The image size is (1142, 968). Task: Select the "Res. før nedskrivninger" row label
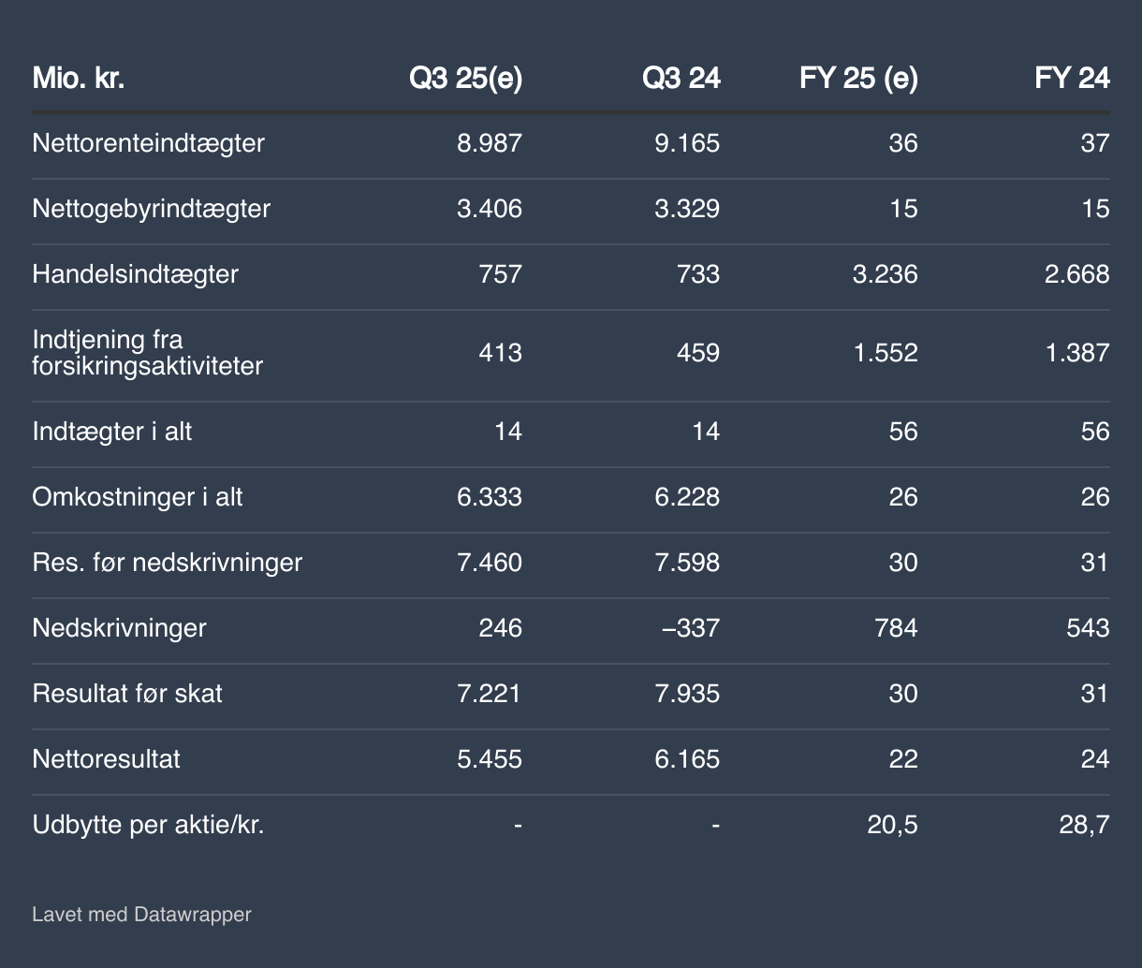(x=167, y=562)
